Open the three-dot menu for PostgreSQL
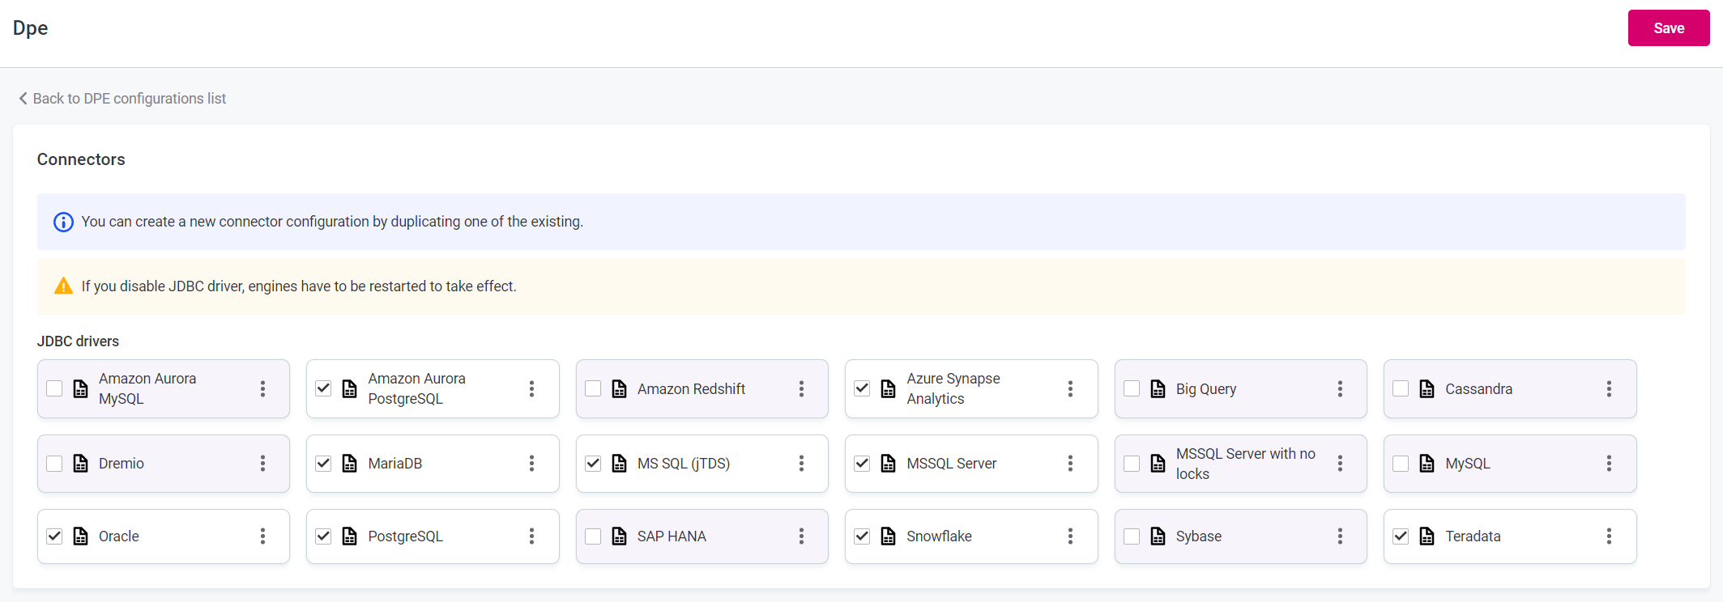1723x602 pixels. 531,536
